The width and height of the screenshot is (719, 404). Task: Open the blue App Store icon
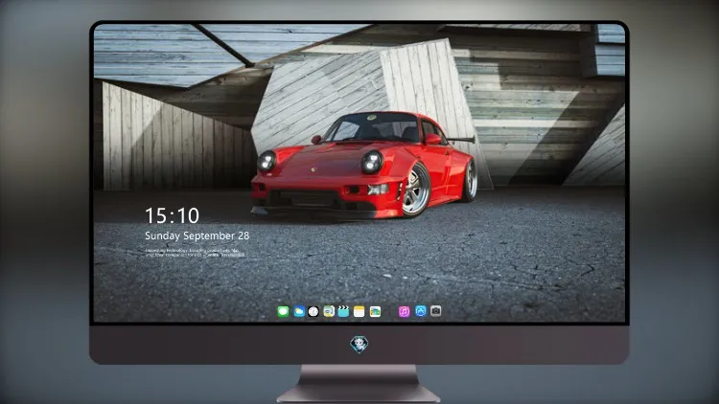pos(421,311)
